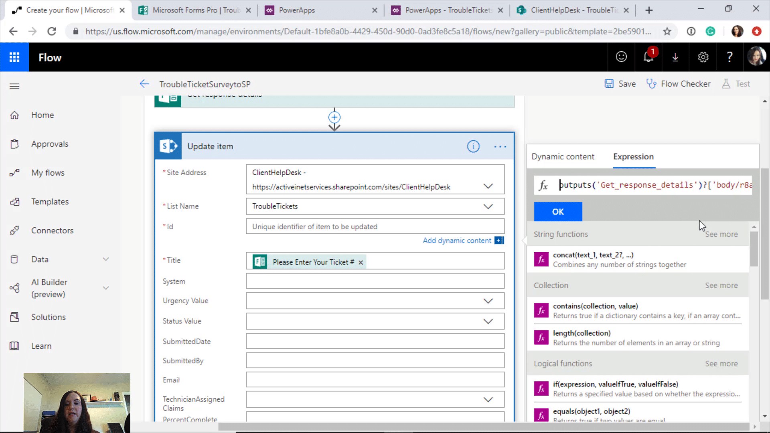Click the Add dynamic content link

coord(457,241)
